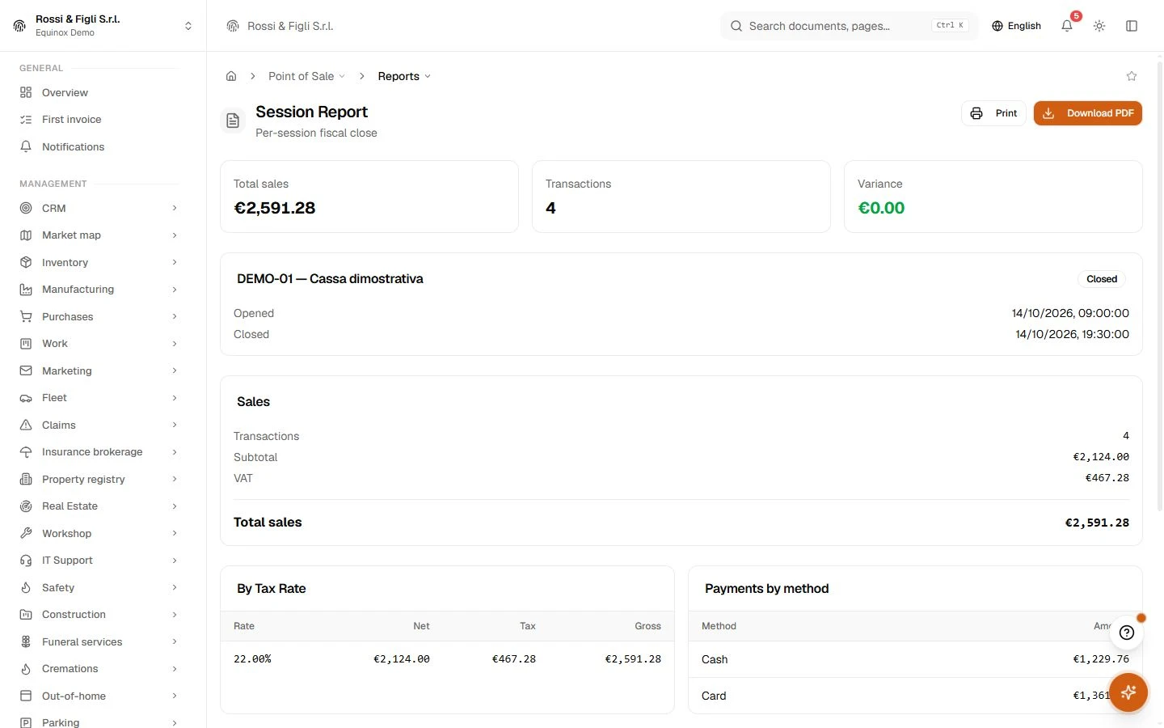Click the Market map icon
1164x728 pixels.
(26, 235)
